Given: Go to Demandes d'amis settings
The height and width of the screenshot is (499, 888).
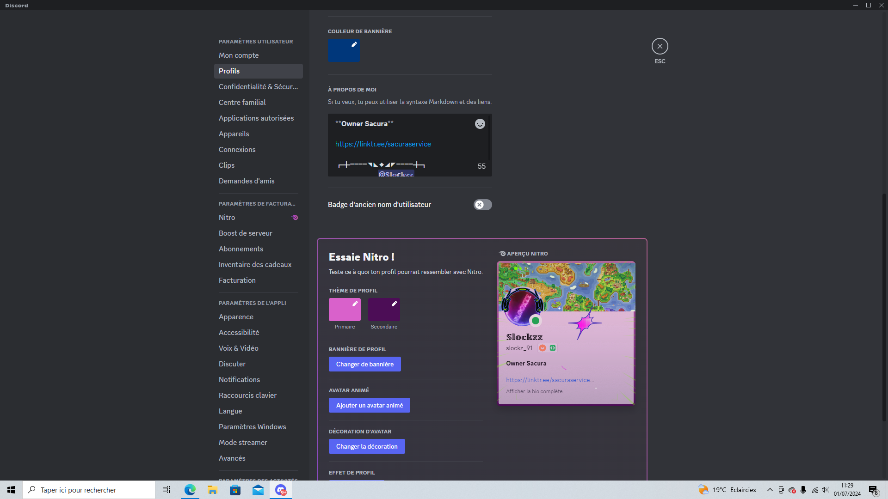Looking at the screenshot, I should [258, 181].
